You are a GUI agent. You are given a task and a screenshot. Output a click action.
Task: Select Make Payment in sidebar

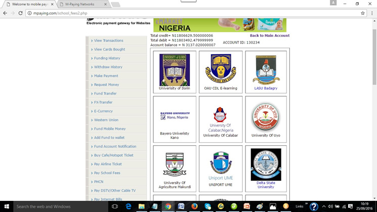[106, 76]
